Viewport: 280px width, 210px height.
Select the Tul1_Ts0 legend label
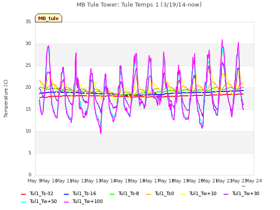pyautogui.click(x=164, y=193)
